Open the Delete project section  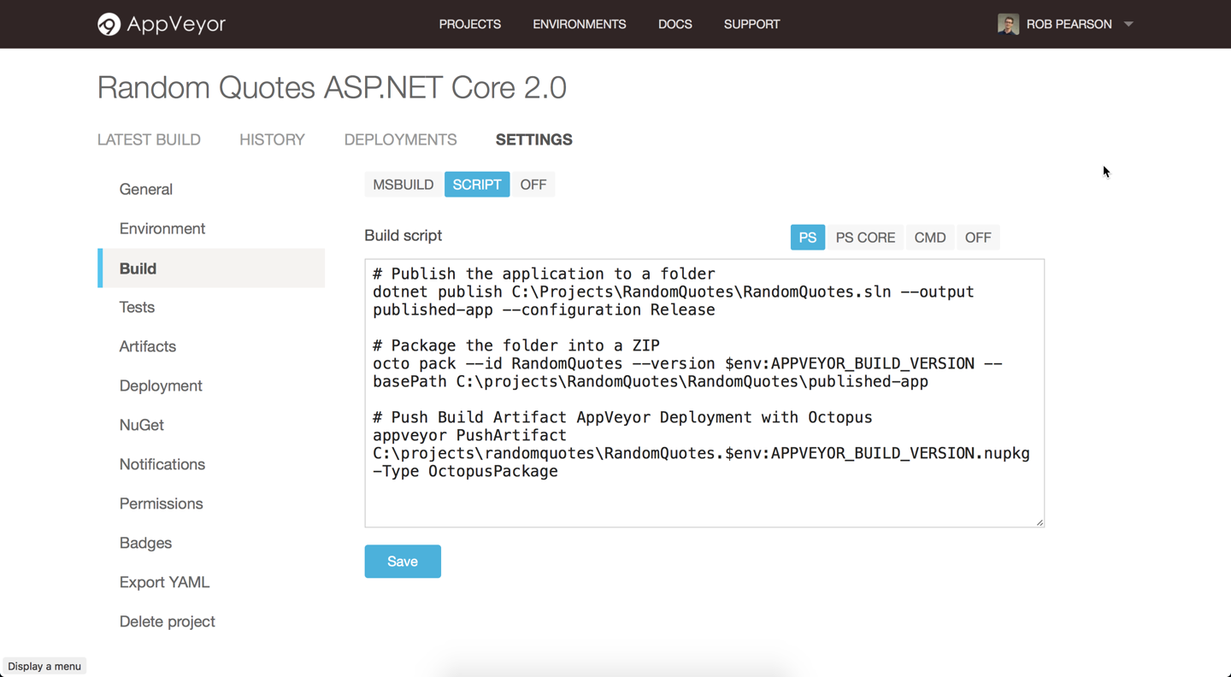[x=167, y=621]
